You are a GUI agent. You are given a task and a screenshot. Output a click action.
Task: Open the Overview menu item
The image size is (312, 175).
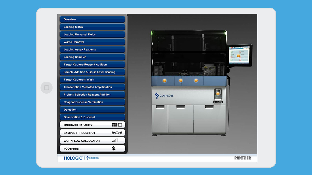click(x=92, y=19)
